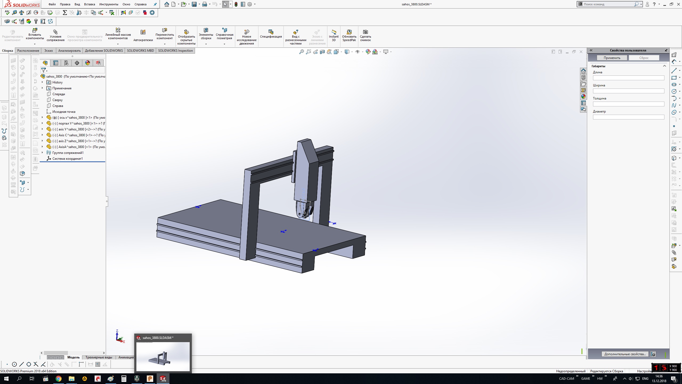682x384 pixels.
Task: Open DimXpertManager crosshair tab icon
Action: pos(77,63)
